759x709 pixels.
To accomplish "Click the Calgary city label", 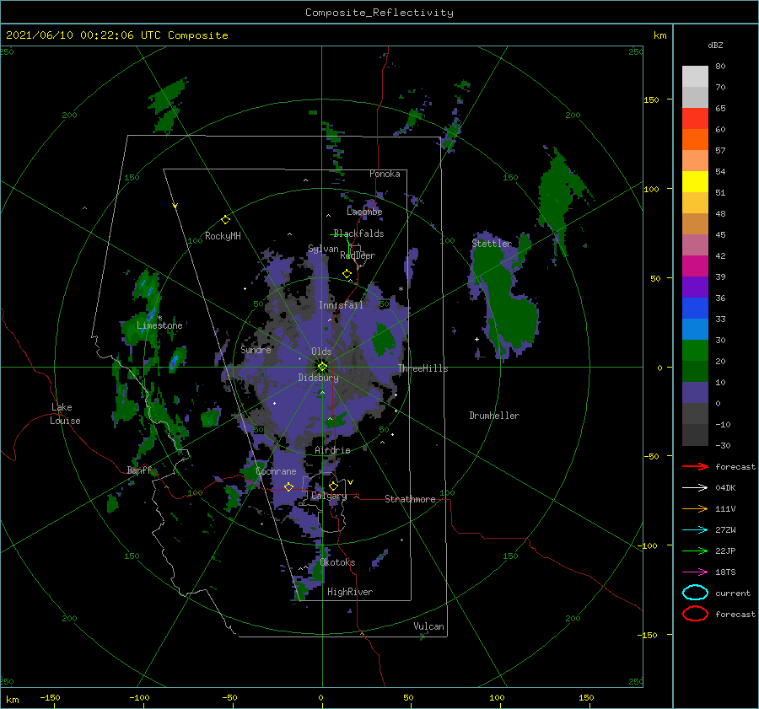I will point(329,496).
